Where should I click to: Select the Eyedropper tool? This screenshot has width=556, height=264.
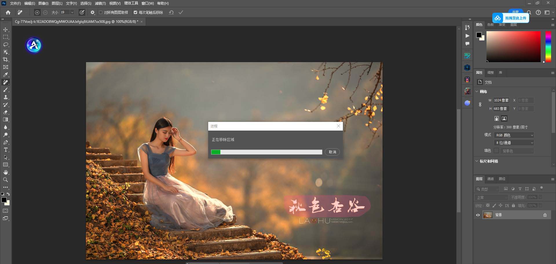click(6, 75)
